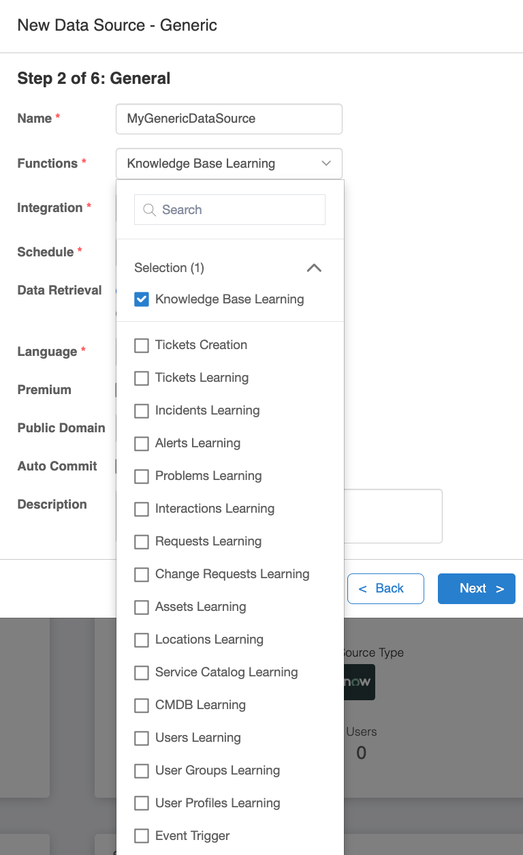Viewport: 523px width, 855px height.
Task: Select Change Requests Learning checkbox
Action: 142,574
